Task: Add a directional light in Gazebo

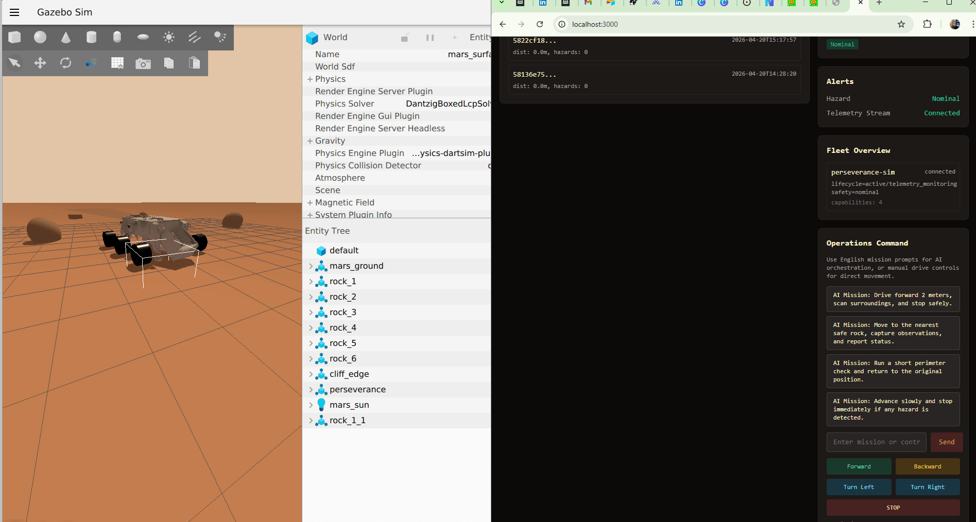Action: pyautogui.click(x=194, y=37)
